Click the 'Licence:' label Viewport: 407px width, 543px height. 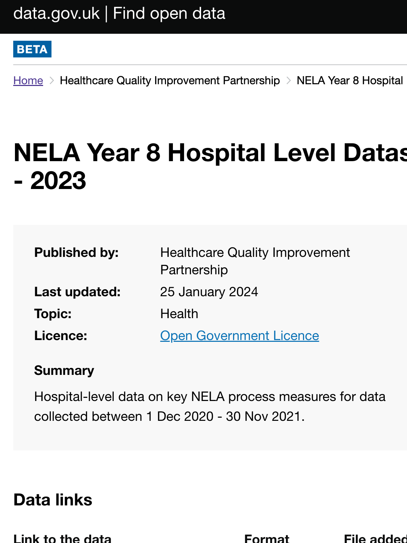(61, 336)
